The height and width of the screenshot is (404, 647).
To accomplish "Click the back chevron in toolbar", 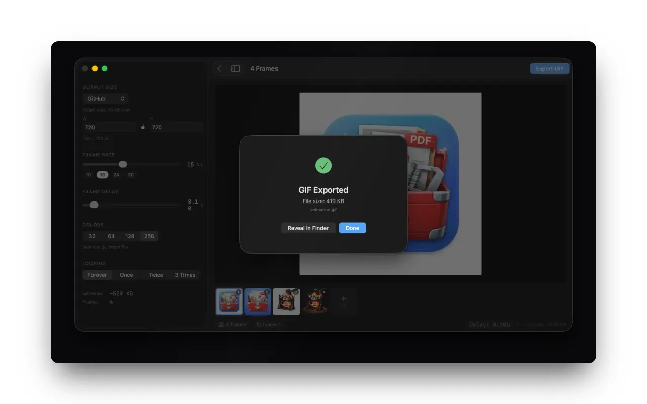I will pyautogui.click(x=219, y=69).
